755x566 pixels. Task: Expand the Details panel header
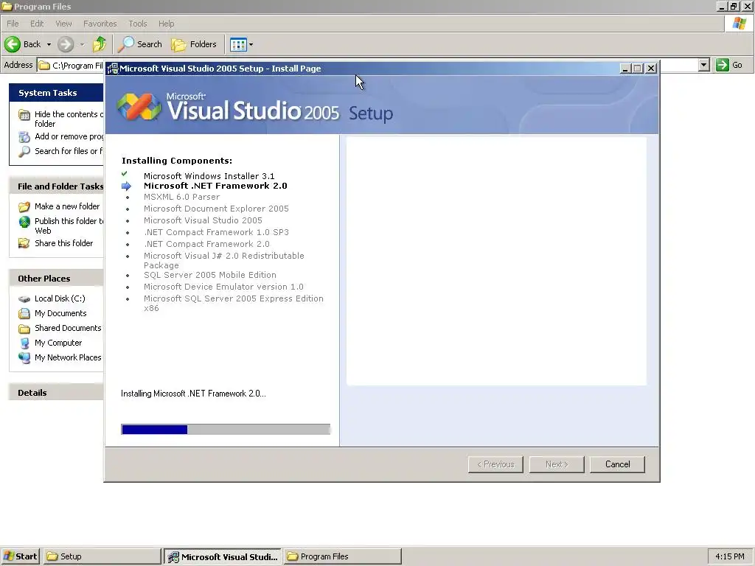point(56,392)
